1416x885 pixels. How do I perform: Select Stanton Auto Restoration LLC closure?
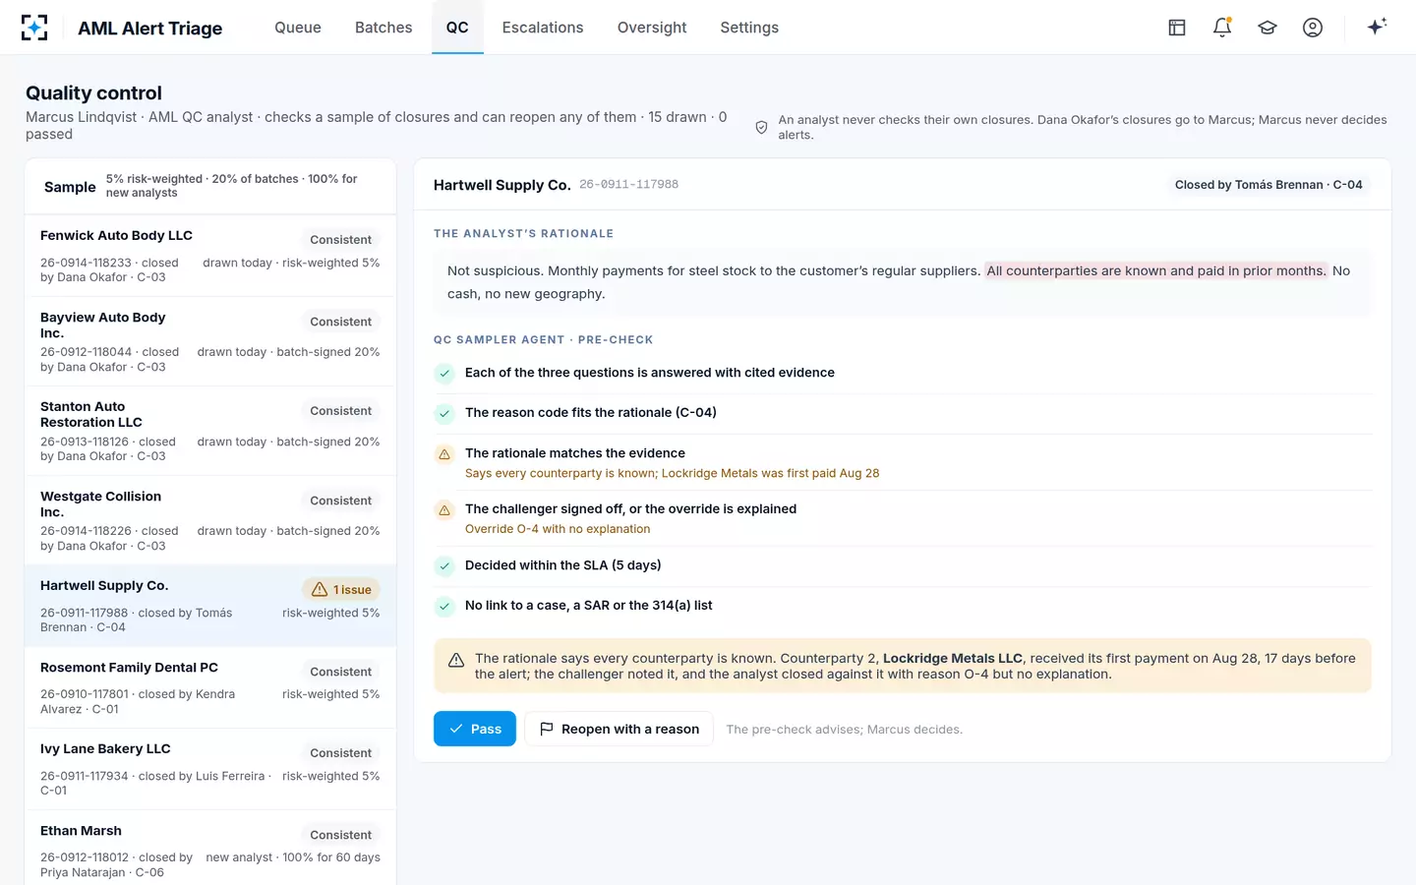tap(210, 431)
